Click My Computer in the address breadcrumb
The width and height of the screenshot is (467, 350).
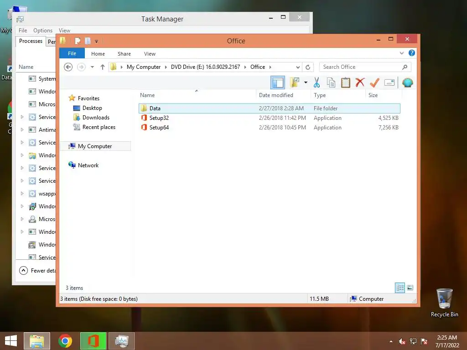coord(144,67)
